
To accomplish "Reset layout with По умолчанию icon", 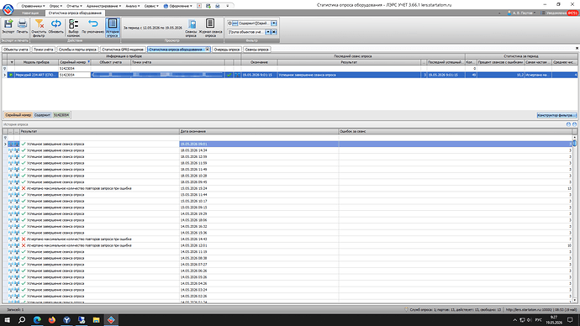I will tap(92, 27).
